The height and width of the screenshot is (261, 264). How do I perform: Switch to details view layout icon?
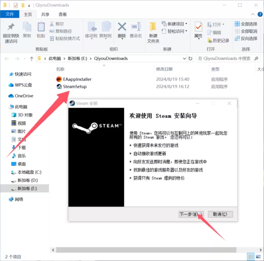coord(251,257)
